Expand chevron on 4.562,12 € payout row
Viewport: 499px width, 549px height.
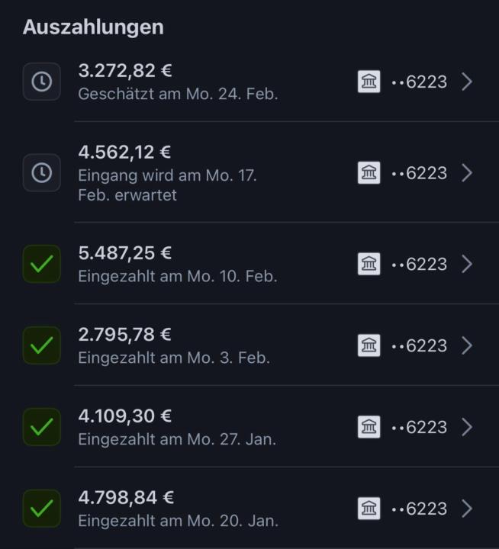click(467, 173)
